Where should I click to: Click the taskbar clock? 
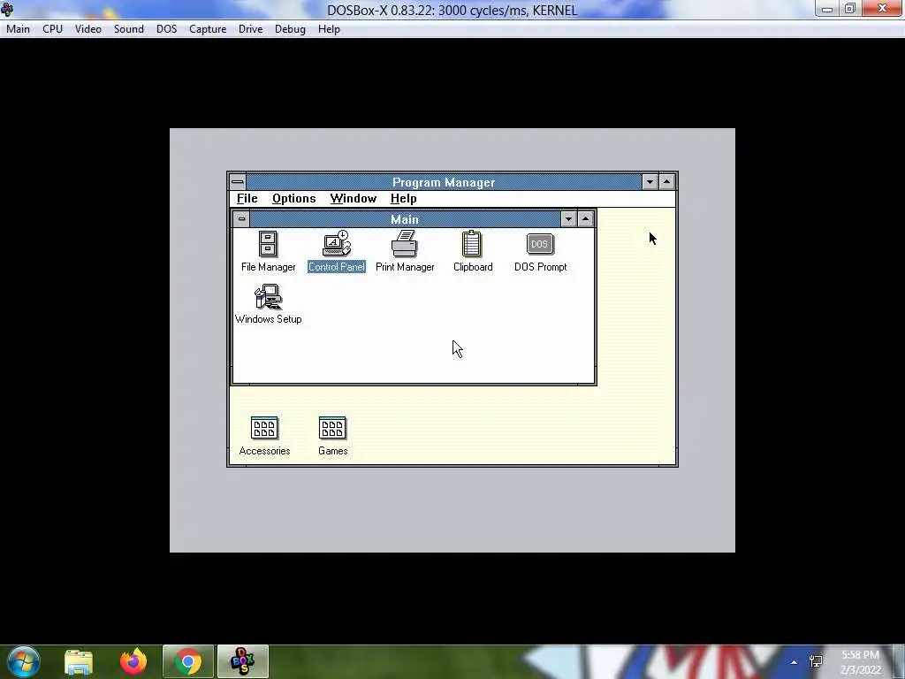(x=860, y=662)
